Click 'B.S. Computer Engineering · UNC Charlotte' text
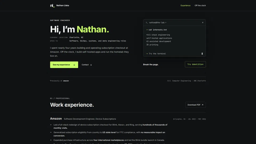Image resolution: width=256 pixels, height=144 pixels. (x=187, y=81)
